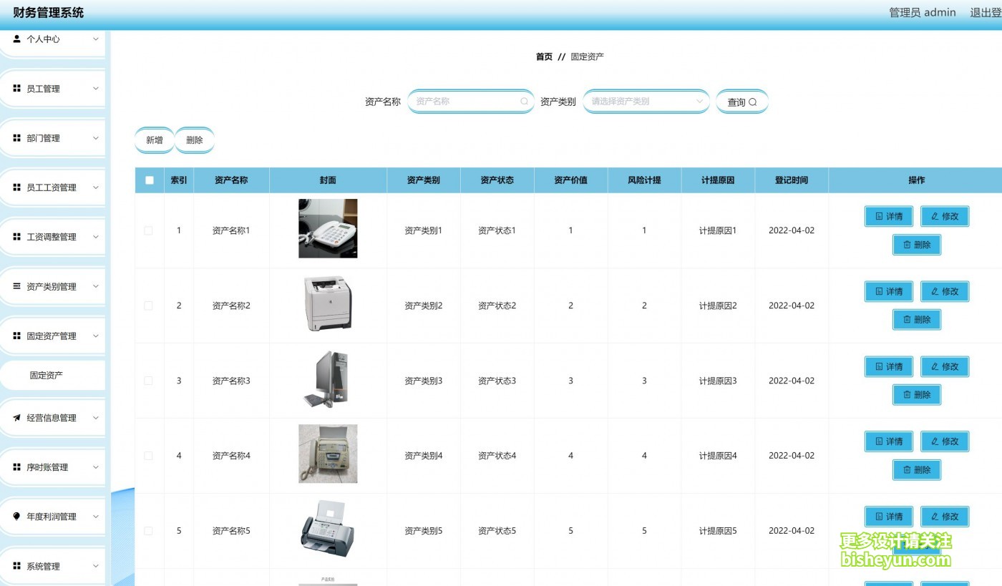Click the grid icon beside 固定资产管理
The height and width of the screenshot is (586, 1002).
tap(17, 336)
